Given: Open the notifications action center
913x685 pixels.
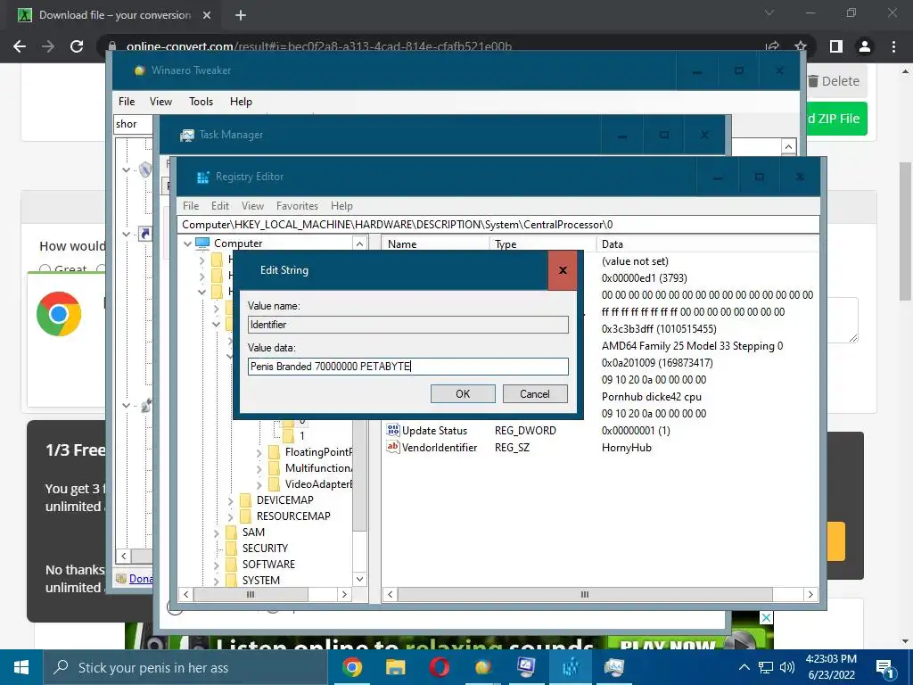Looking at the screenshot, I should pyautogui.click(x=885, y=667).
